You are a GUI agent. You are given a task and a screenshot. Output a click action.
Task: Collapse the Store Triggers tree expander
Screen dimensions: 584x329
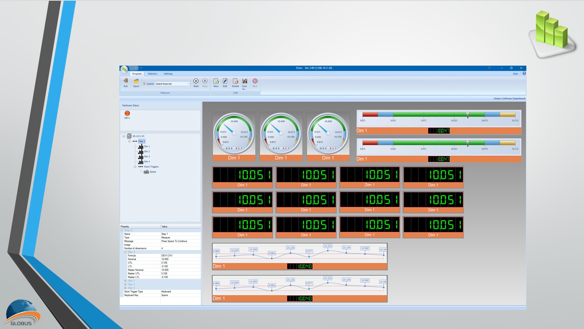click(x=135, y=167)
